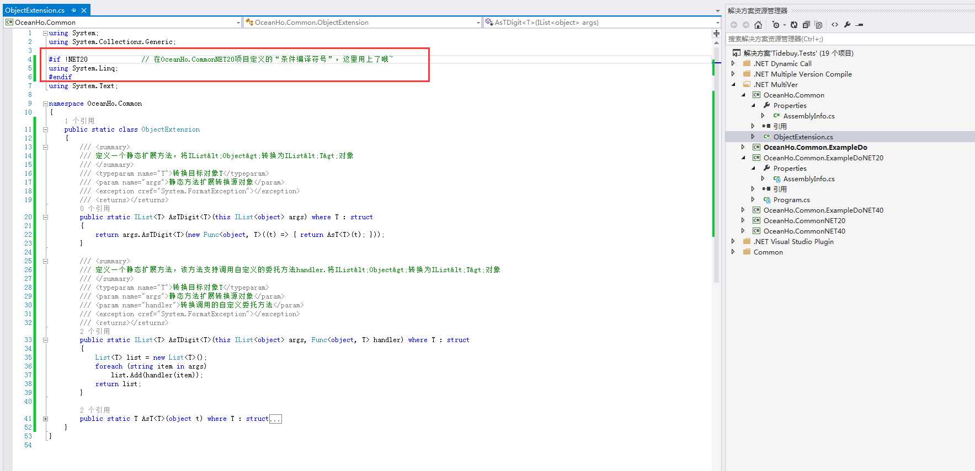
Task: Click the OceanHo.CommonNET20 project icon
Action: coord(756,220)
